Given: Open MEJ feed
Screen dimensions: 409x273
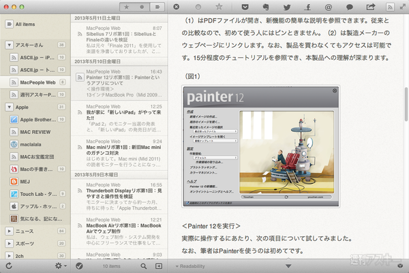Looking at the screenshot, I should pos(35,182).
